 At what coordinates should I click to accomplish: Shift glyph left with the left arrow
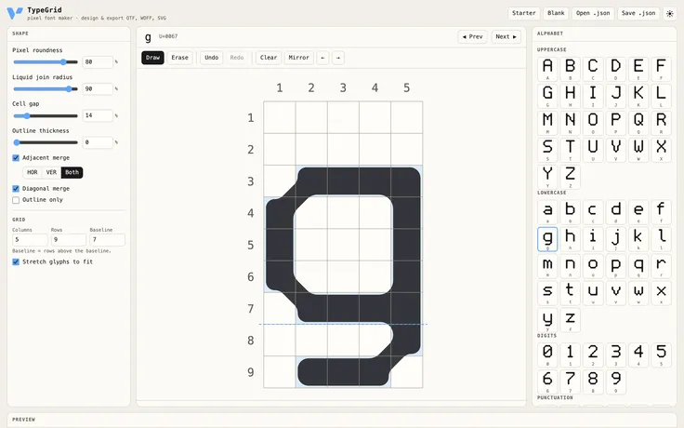[x=322, y=58]
